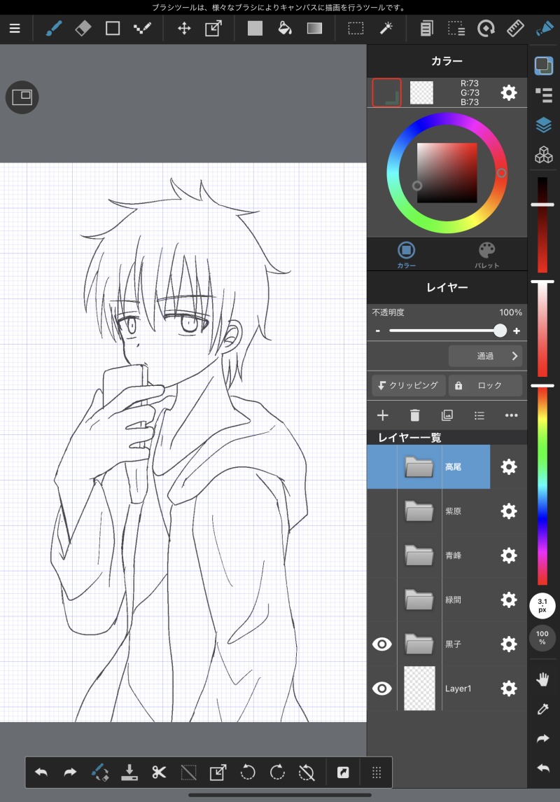Open layer more options ellipsis
This screenshot has width=560, height=802.
click(x=512, y=415)
